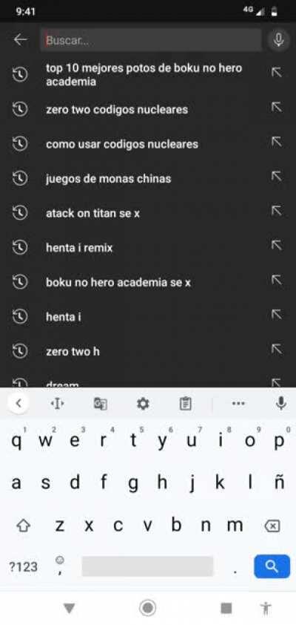Toggle the shift key on the keyboard
Screen dimensions: 296x625
24,526
